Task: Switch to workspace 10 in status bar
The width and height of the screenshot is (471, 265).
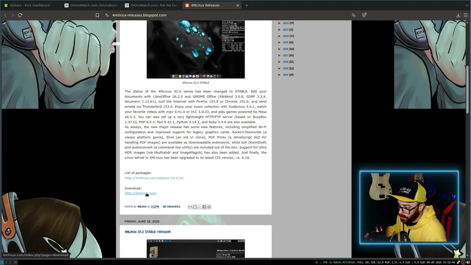Action: coord(15,262)
